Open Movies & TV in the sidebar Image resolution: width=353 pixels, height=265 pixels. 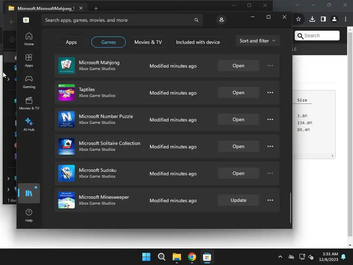point(29,104)
